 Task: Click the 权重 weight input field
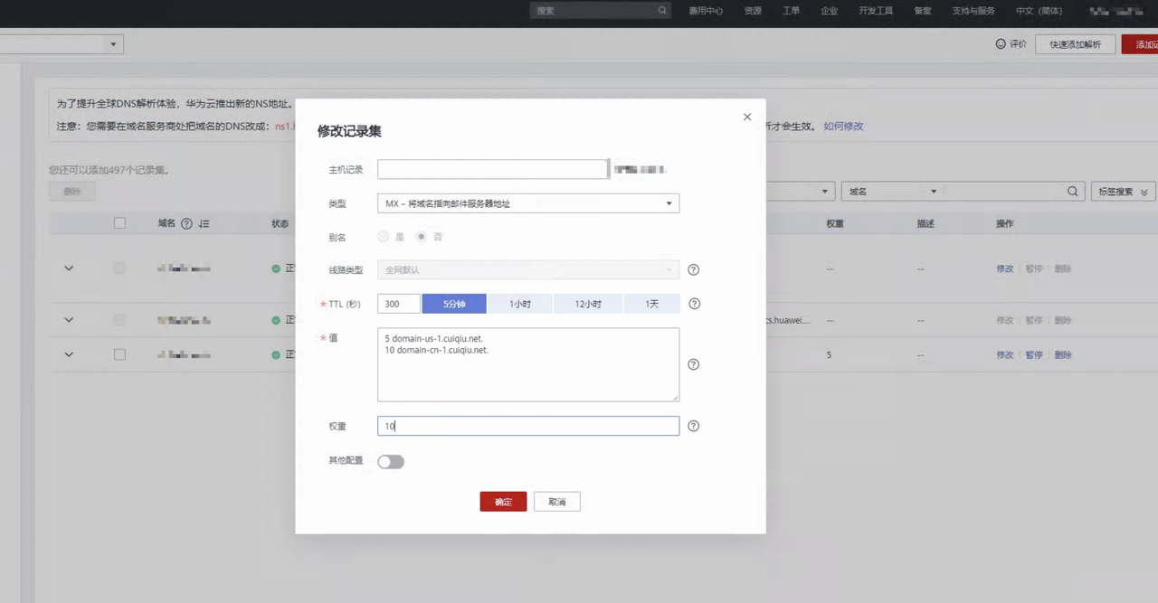click(528, 426)
